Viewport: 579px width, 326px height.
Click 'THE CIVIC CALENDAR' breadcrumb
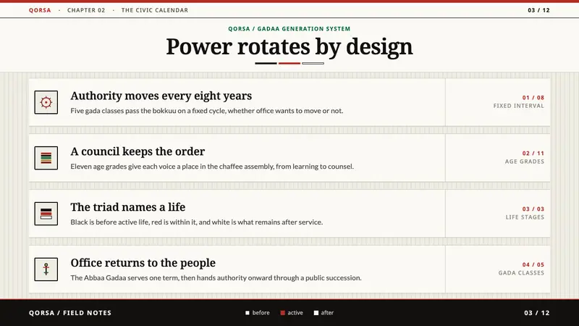pos(155,10)
